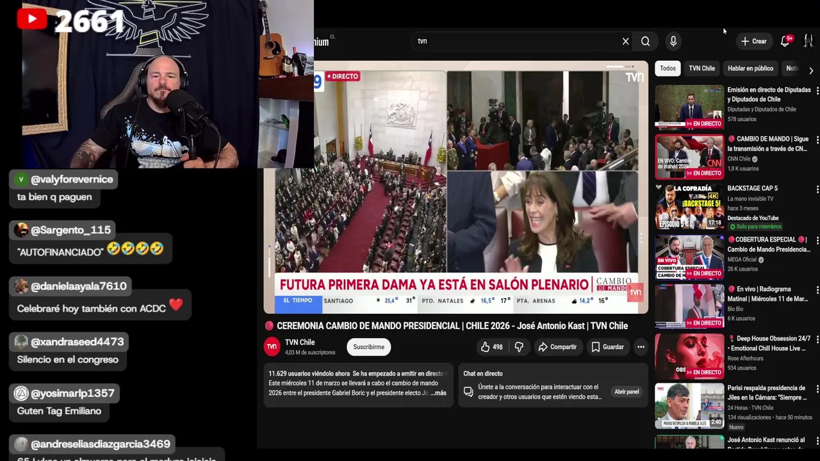Clear the search text with the X icon

[625, 41]
